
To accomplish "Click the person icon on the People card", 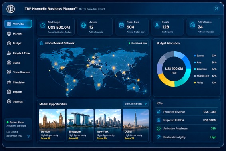I will (157, 25).
